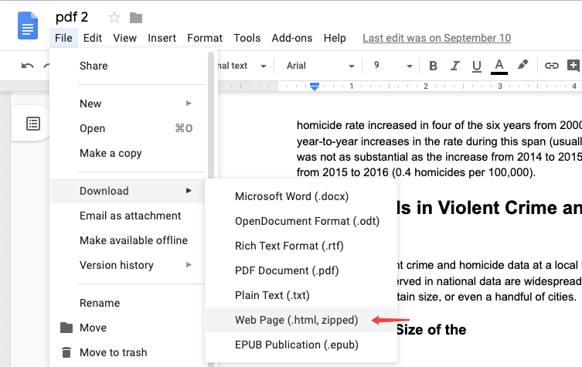The width and height of the screenshot is (582, 367).
Task: Open the highlight color pen tool
Action: click(523, 66)
